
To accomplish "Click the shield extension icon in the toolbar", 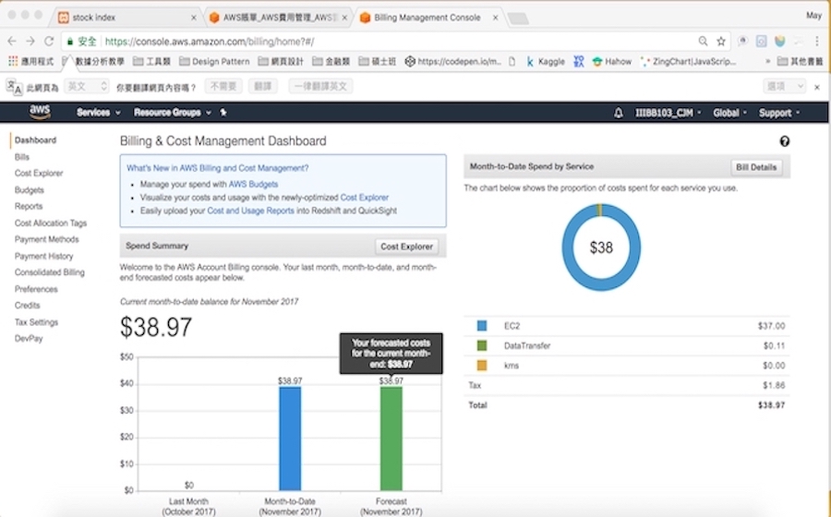I will (779, 42).
